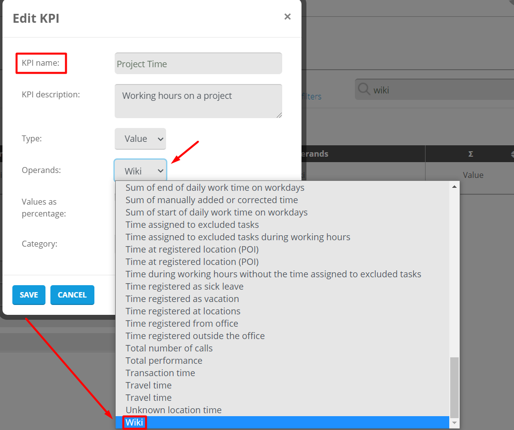This screenshot has height=430, width=514.
Task: Select Wiki in the operand list
Action: (134, 423)
